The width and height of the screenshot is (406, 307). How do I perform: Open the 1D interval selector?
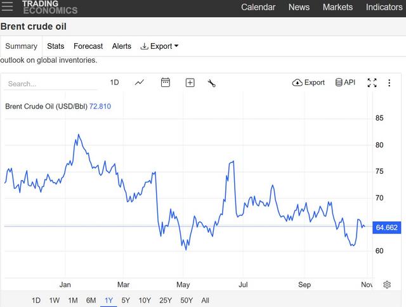point(114,82)
